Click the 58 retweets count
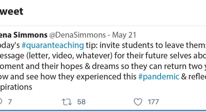The height and width of the screenshot is (111, 206). tap(81, 102)
